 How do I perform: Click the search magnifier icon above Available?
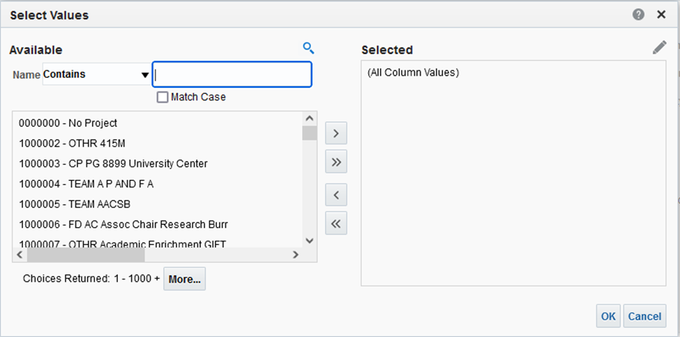click(308, 48)
